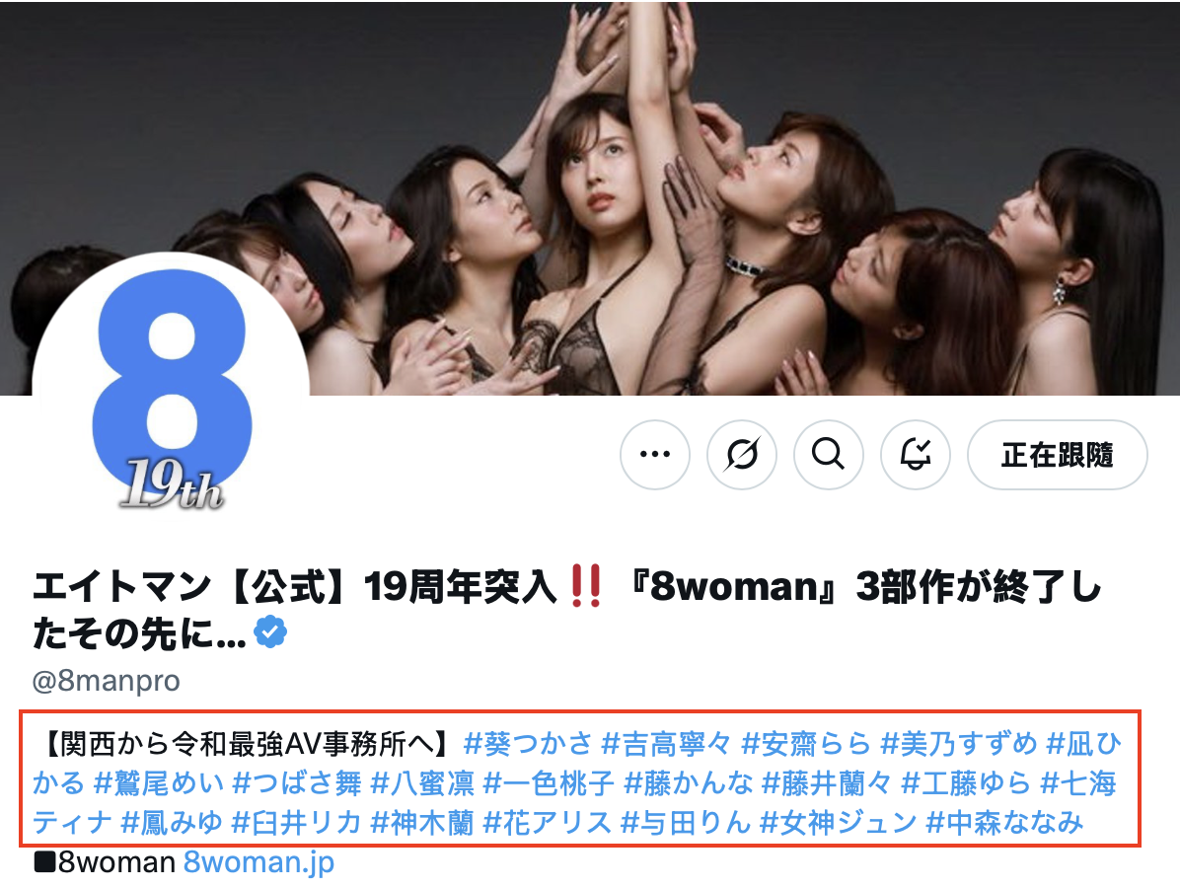Viewport: 1180px width, 888px height.
Task: Open hashtag #安齋らら link
Action: click(805, 744)
